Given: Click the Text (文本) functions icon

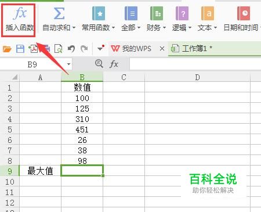Looking at the screenshot, I should [x=208, y=13].
